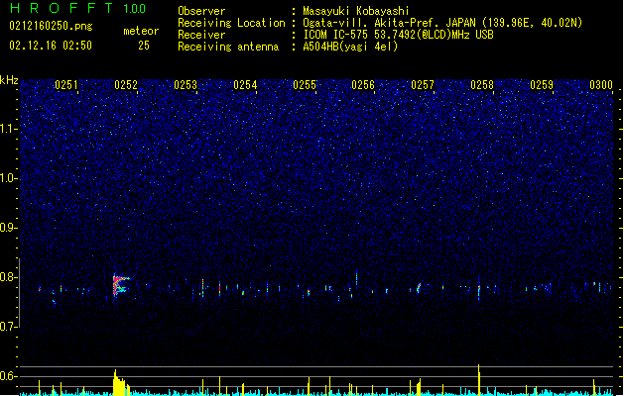The height and width of the screenshot is (396, 624).
Task: Click the 0253 time marker
Action: (186, 85)
